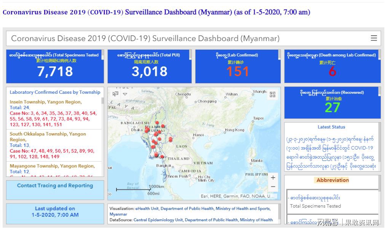This screenshot has width=386, height=230.
Task: Click the northernmost red marker in Myanmar
Action: (x=157, y=123)
